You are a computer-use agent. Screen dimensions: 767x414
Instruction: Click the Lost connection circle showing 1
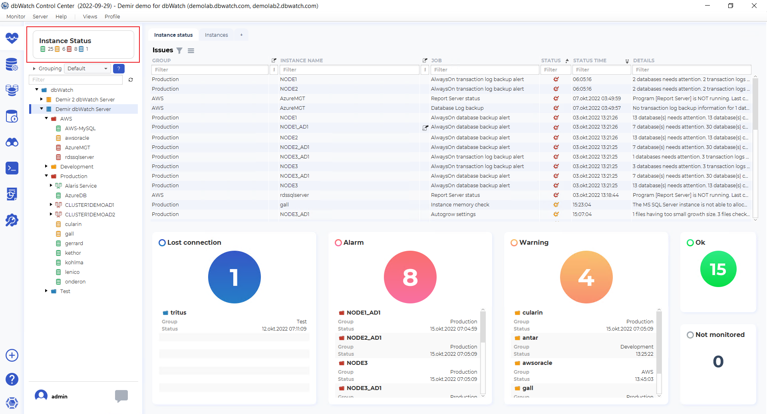[234, 277]
